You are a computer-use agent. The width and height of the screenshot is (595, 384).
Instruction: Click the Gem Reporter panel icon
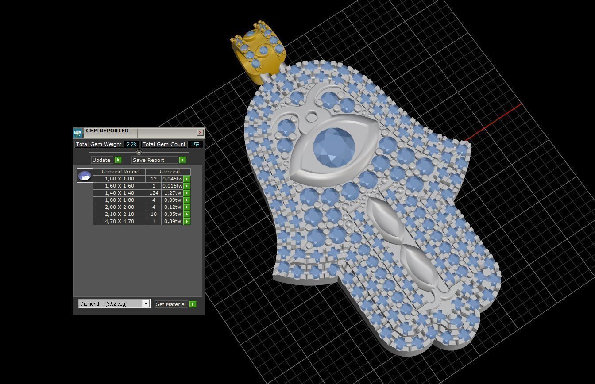click(x=78, y=133)
